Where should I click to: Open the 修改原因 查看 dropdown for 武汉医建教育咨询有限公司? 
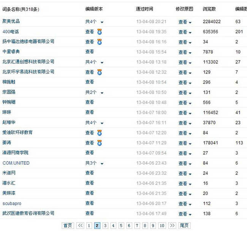tap(185, 214)
